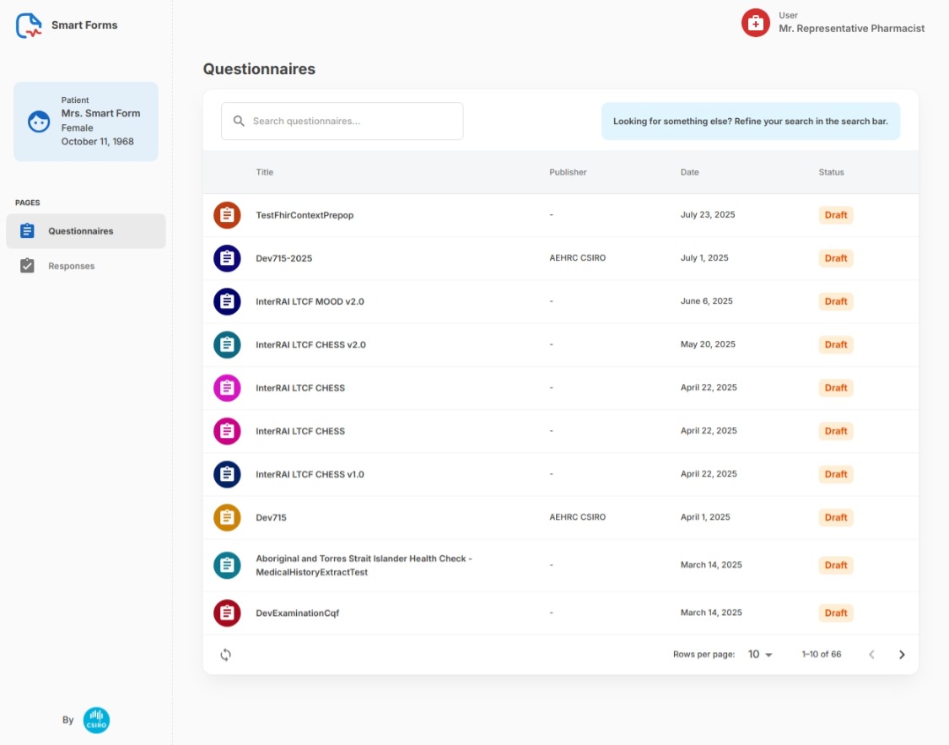The width and height of the screenshot is (949, 745).
Task: Go to the next page of questionnaires
Action: 902,655
